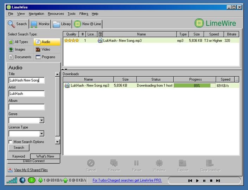Image resolution: width=248 pixels, height=190 pixels.
Task: Click the LimeWire logo at top right
Action: click(x=215, y=23)
